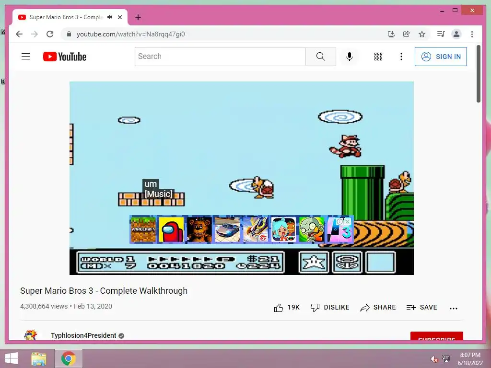
Task: Go back to the previous page
Action: click(19, 34)
